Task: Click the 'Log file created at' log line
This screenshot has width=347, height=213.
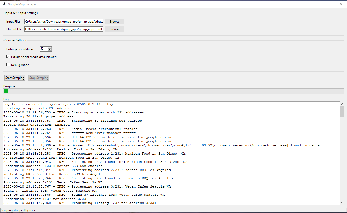Action: pos(58,104)
